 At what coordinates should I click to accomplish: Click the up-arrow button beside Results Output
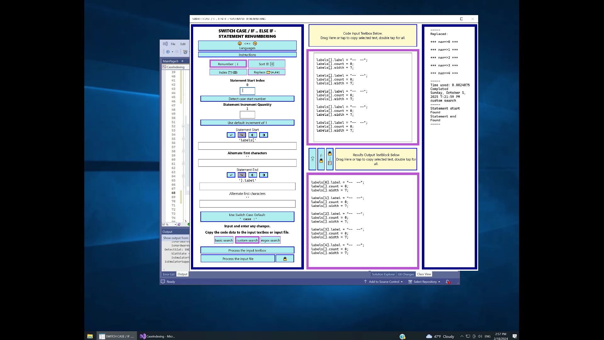click(x=312, y=159)
